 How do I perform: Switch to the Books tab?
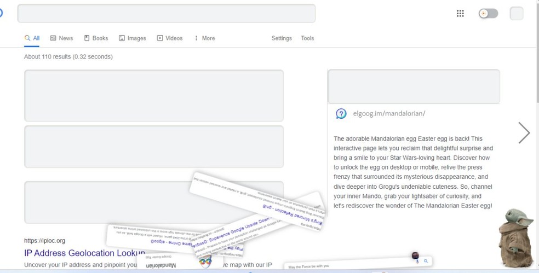pyautogui.click(x=96, y=38)
